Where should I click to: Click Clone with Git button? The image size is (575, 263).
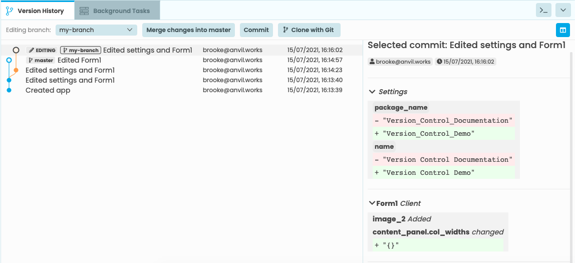pos(309,30)
